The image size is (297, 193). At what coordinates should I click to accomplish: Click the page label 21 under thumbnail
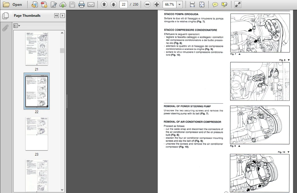tap(37, 69)
